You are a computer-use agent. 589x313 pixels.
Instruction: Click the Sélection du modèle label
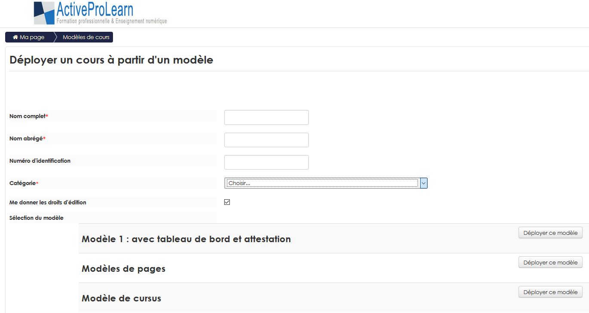(x=37, y=218)
